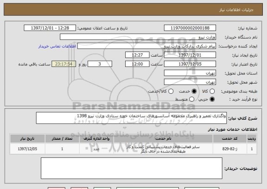The width and height of the screenshot is (267, 189).
Task: Select the کالا radio button
Action: pyautogui.click(x=212, y=91)
